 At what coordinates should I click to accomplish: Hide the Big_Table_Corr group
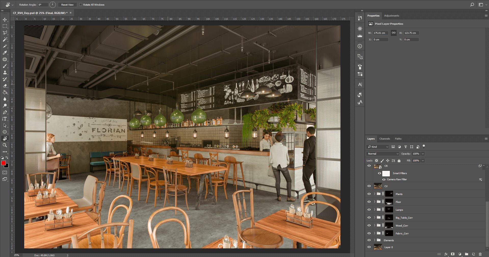coord(369,218)
